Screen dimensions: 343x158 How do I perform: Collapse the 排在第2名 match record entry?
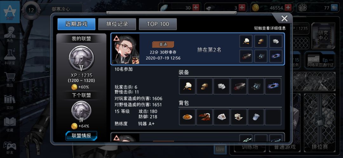point(198,49)
